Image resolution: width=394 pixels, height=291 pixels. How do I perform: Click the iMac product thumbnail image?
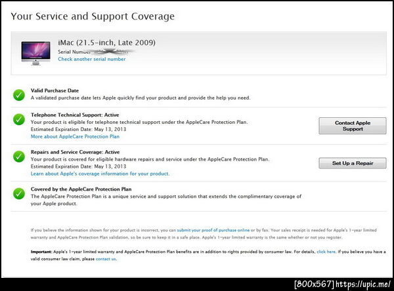35,54
